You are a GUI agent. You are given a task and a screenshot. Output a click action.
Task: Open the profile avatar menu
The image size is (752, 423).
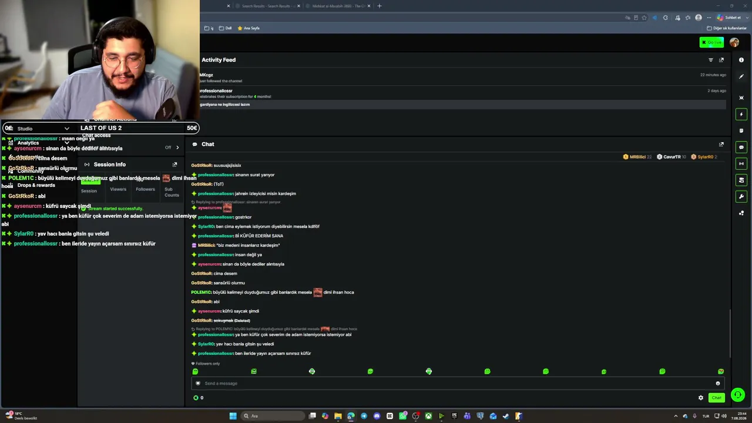tap(734, 42)
